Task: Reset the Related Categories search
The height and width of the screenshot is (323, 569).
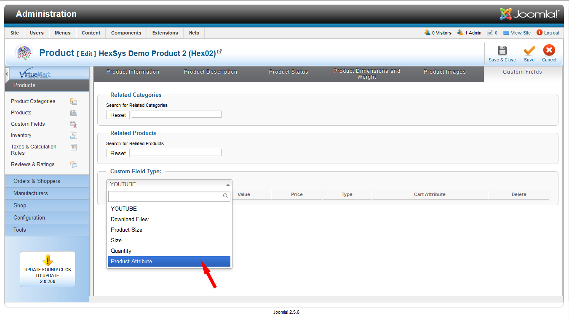Action: tap(118, 115)
